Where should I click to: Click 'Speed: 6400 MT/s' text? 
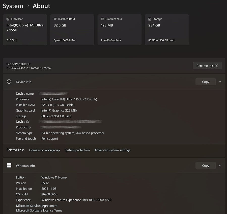point(64,40)
